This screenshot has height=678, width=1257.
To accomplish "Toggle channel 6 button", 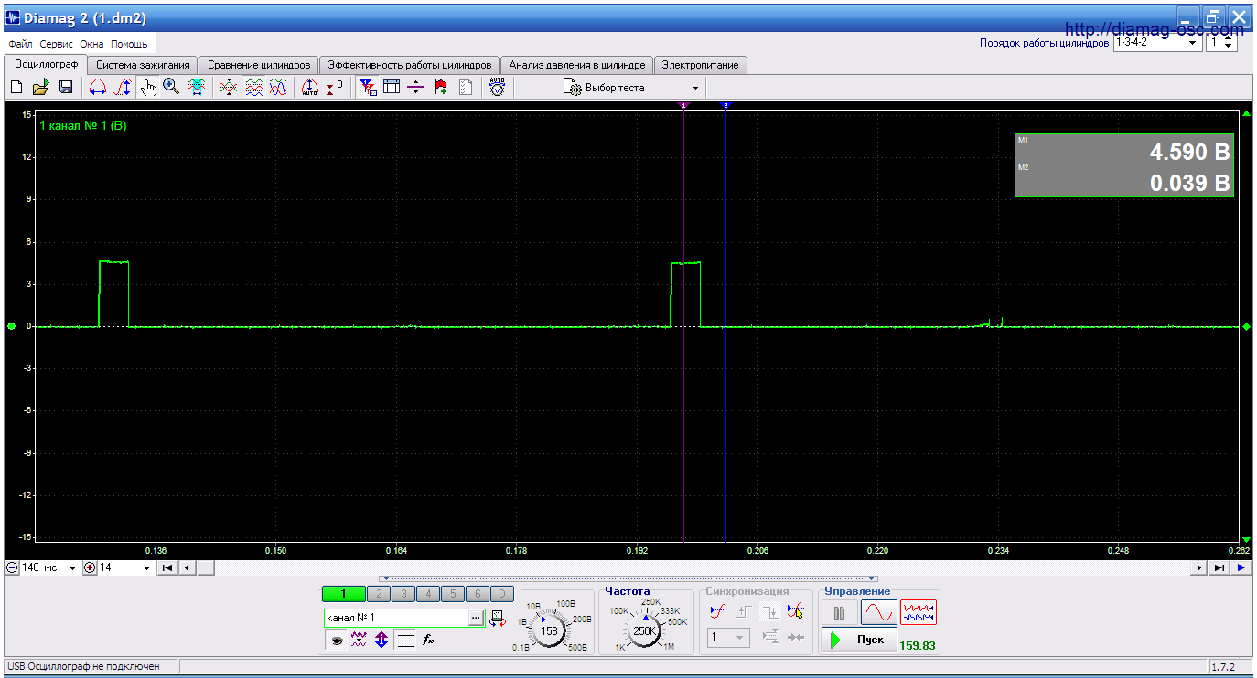I will click(x=477, y=594).
